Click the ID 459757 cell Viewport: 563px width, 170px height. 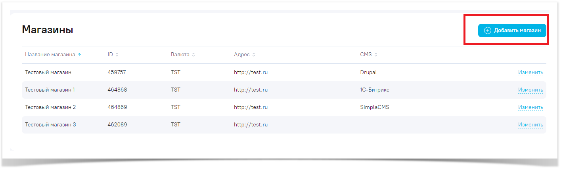pos(117,73)
